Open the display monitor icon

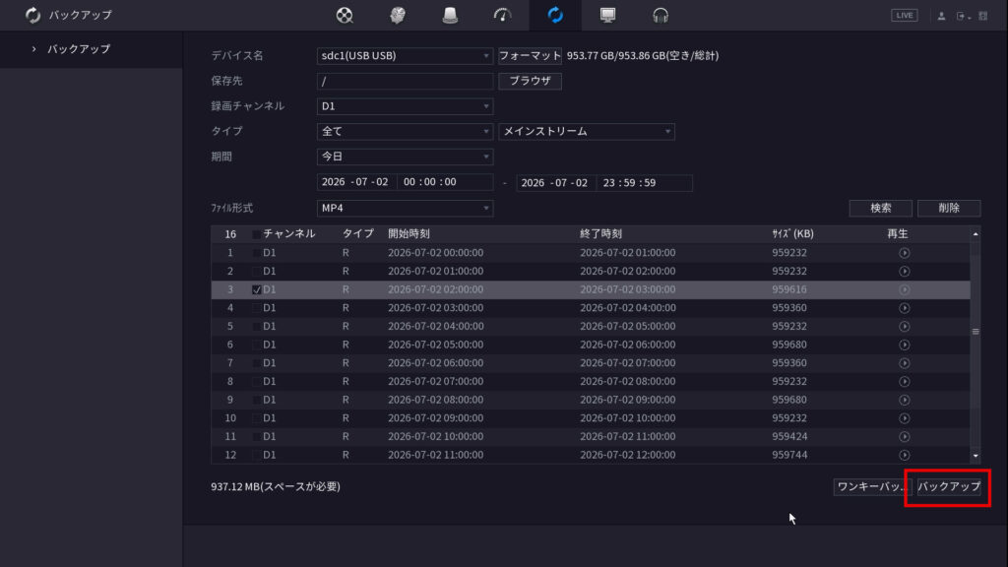(x=607, y=15)
